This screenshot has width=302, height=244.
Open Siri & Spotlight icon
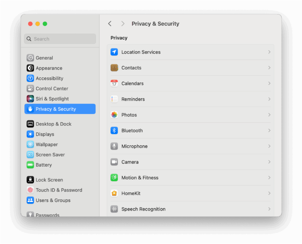pos(30,99)
